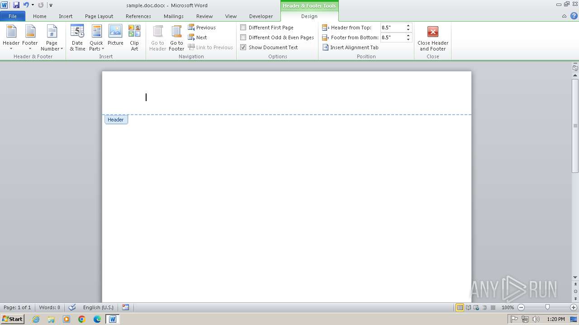
Task: Click the Words: 0 status
Action: click(49, 307)
